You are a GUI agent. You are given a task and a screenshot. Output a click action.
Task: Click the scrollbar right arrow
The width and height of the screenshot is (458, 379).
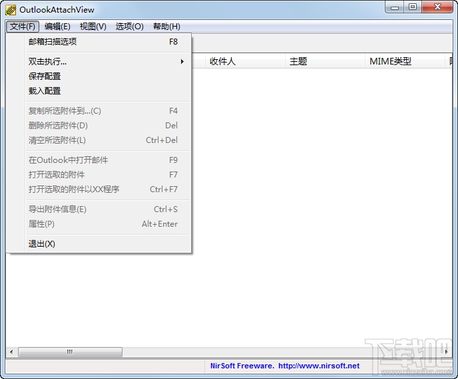tap(446, 352)
